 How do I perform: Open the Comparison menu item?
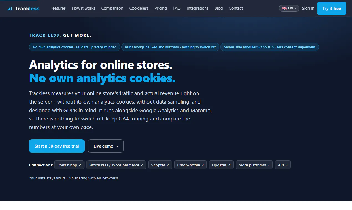[x=112, y=8]
